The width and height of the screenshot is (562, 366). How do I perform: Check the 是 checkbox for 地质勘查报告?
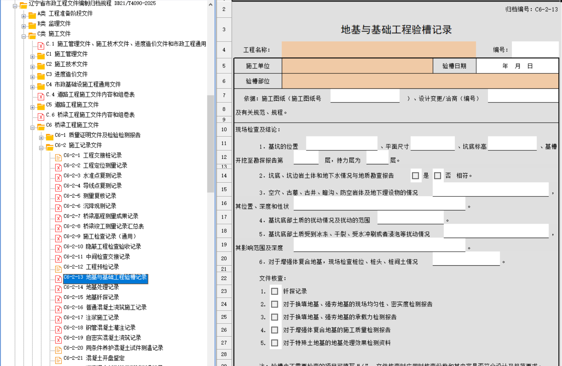click(415, 176)
